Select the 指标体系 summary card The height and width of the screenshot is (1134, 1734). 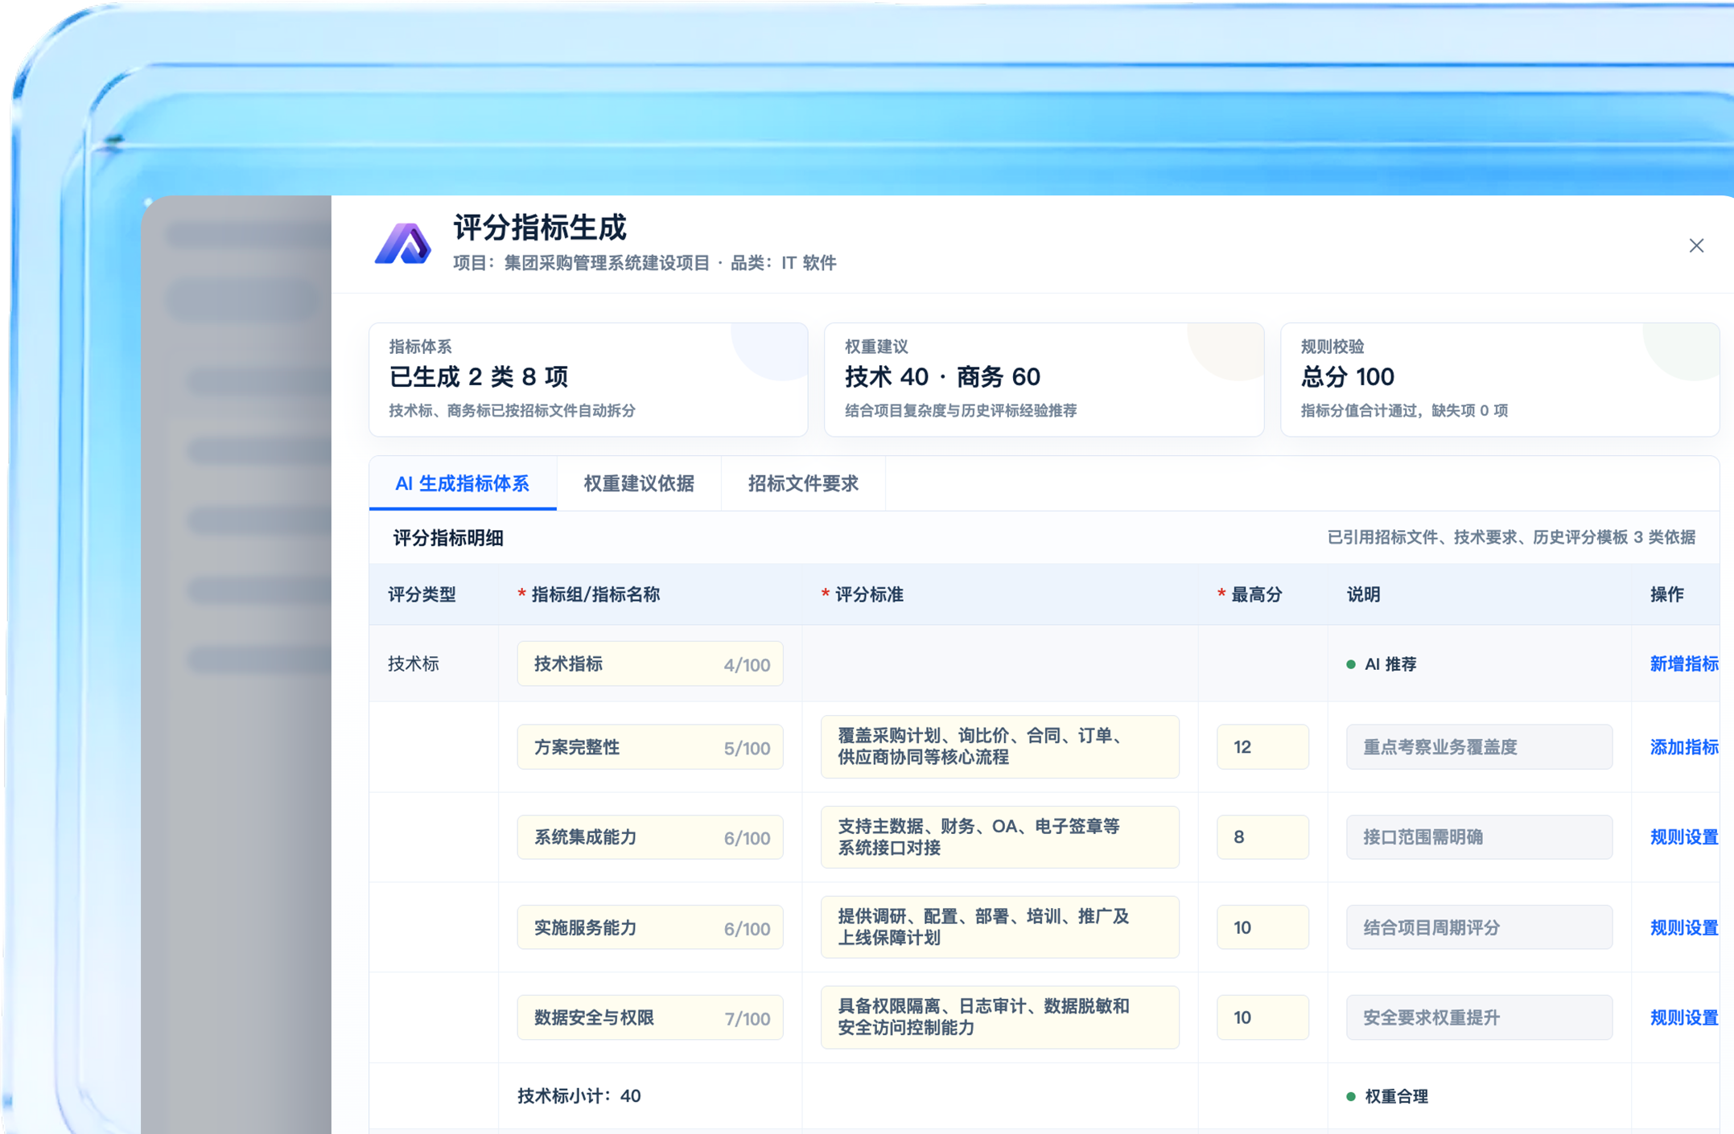[x=588, y=380]
